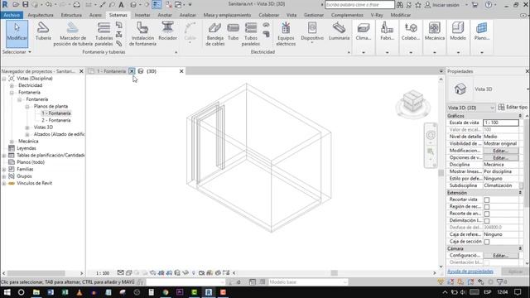Open the Clima panel button

coord(364,37)
